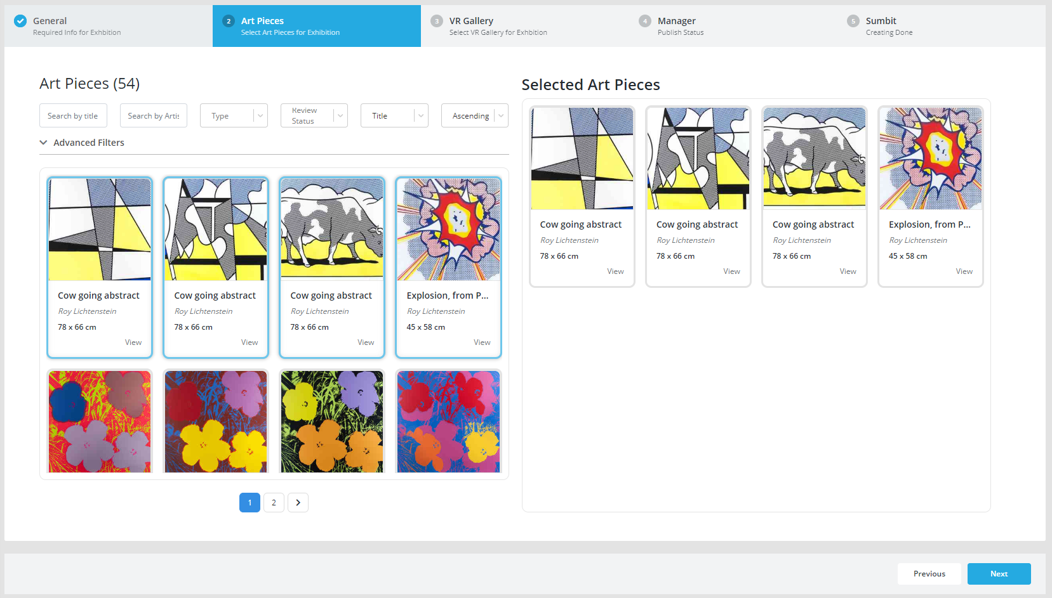Click Explosion artwork thumbnail in Art Pieces list
Screen dimensions: 1052x598
coord(448,230)
